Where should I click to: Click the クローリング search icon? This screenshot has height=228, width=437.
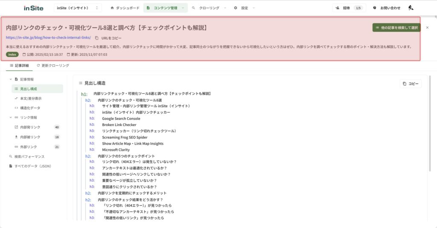(x=193, y=8)
